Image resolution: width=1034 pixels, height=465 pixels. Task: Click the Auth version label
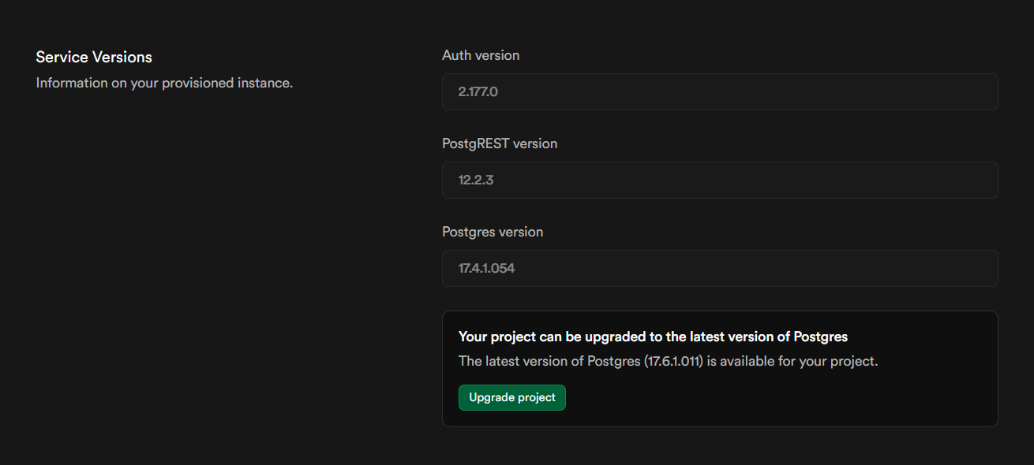click(x=481, y=56)
